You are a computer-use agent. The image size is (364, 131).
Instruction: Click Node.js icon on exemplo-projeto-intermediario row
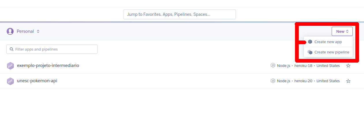pos(273,65)
